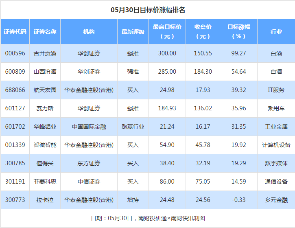Image resolution: width=295 pixels, height=228 pixels.
Task: Select stock code 001339
Action: (15, 145)
